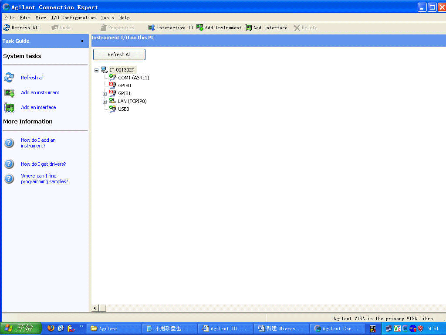Open the I/O Configuration menu

pyautogui.click(x=73, y=17)
